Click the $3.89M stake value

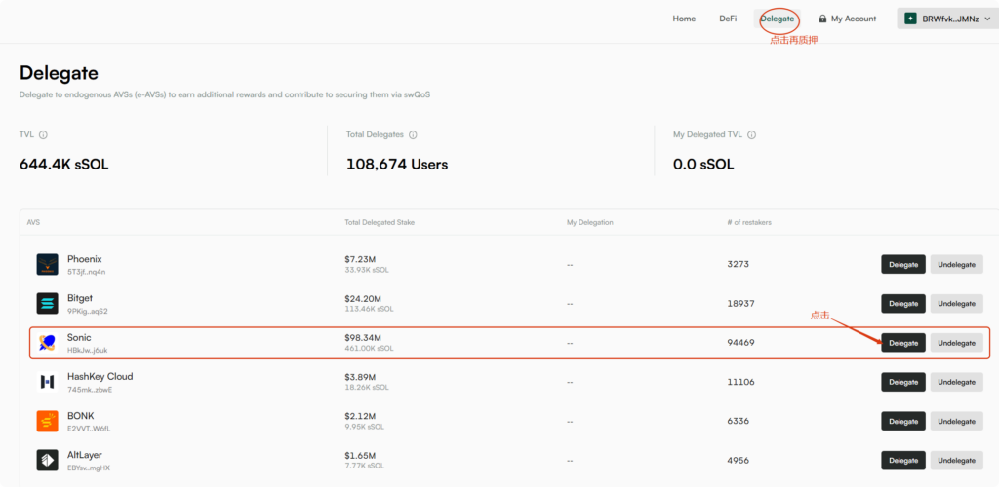pos(361,377)
